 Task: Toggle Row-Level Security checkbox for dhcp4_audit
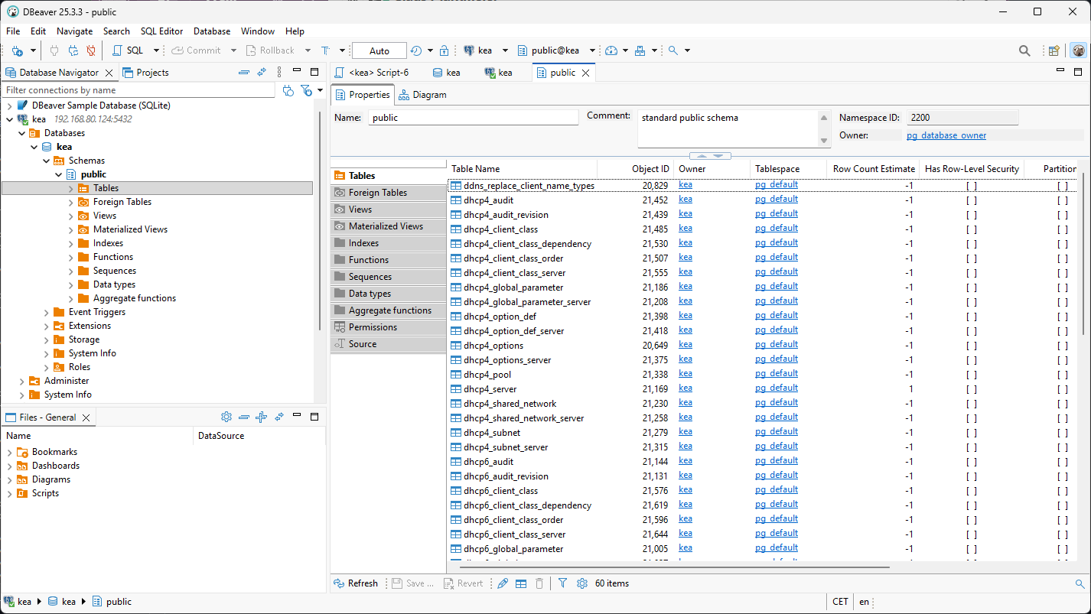[x=971, y=200]
